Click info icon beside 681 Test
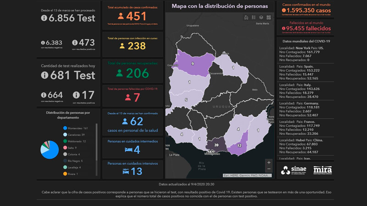This screenshot has height=206, width=367. (44, 75)
